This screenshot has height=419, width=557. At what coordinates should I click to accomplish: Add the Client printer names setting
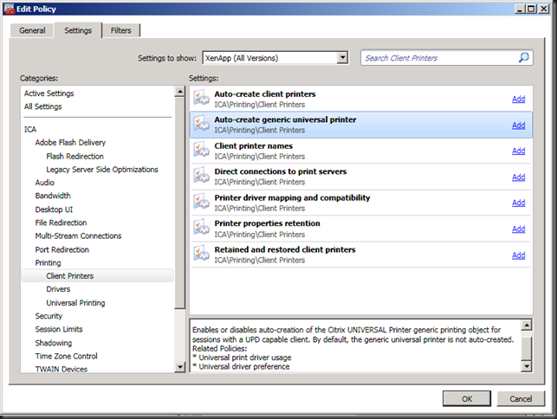pyautogui.click(x=518, y=151)
